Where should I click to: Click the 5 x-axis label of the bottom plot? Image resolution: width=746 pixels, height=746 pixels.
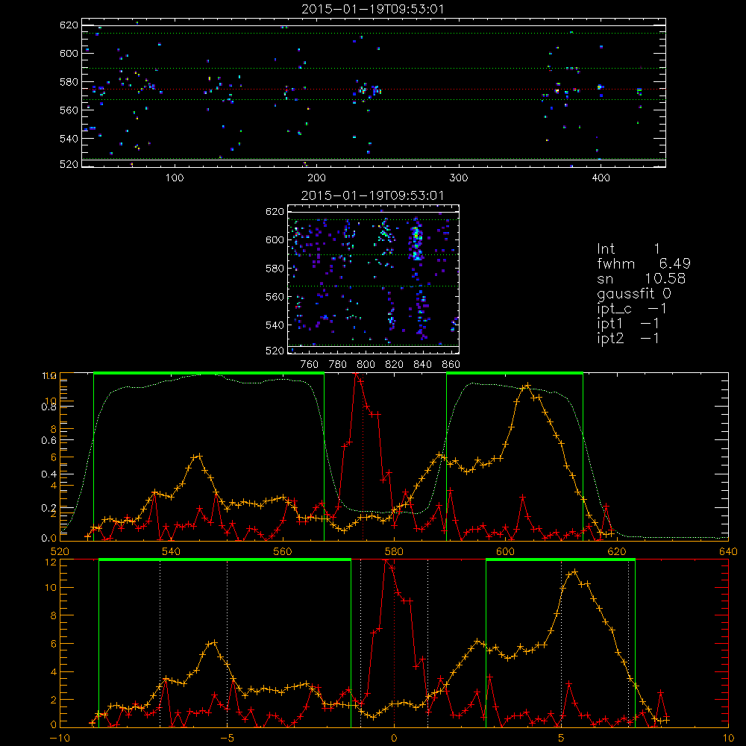[x=562, y=738]
